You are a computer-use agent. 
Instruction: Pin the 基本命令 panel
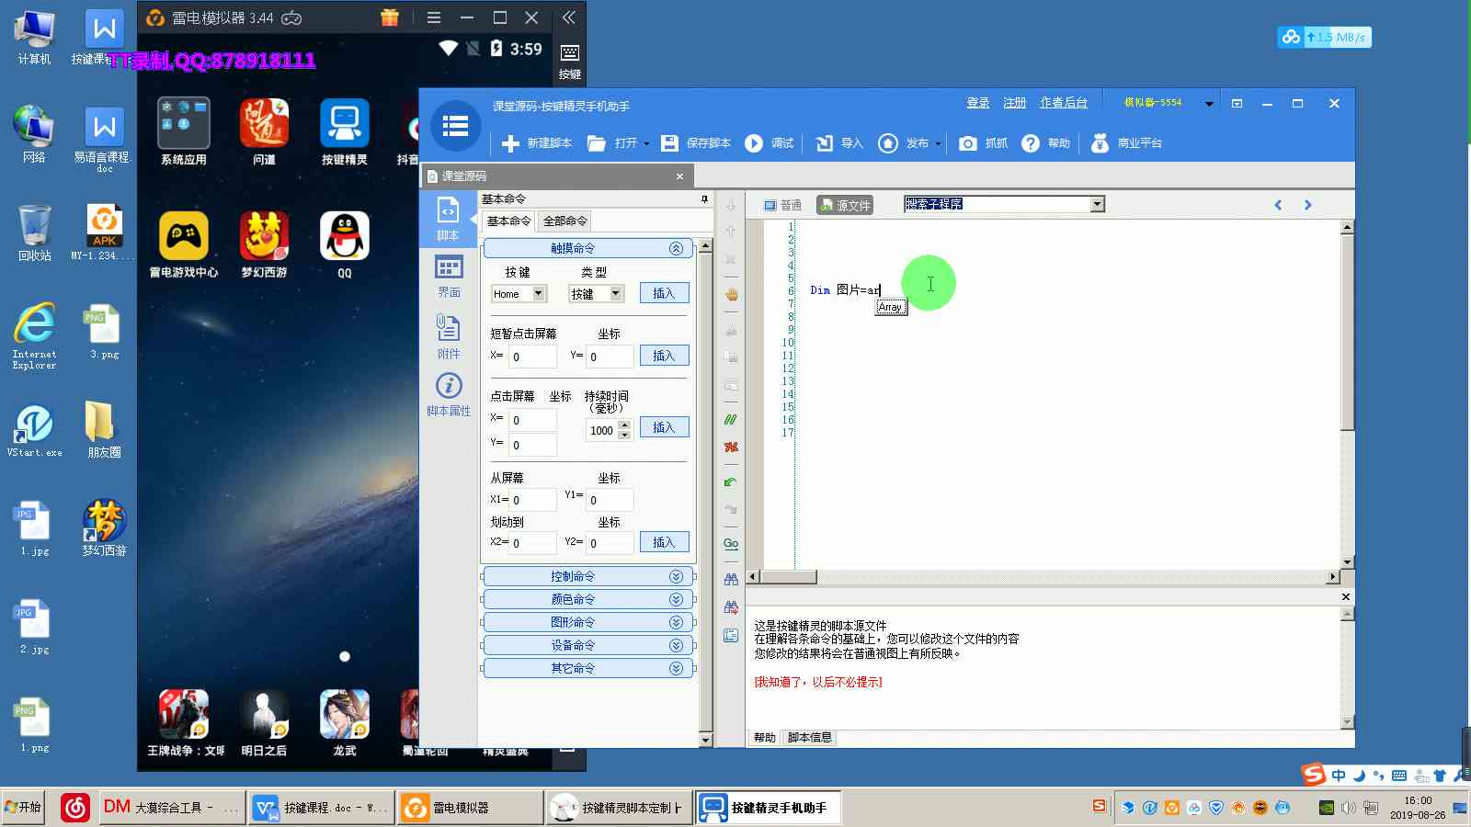(704, 198)
